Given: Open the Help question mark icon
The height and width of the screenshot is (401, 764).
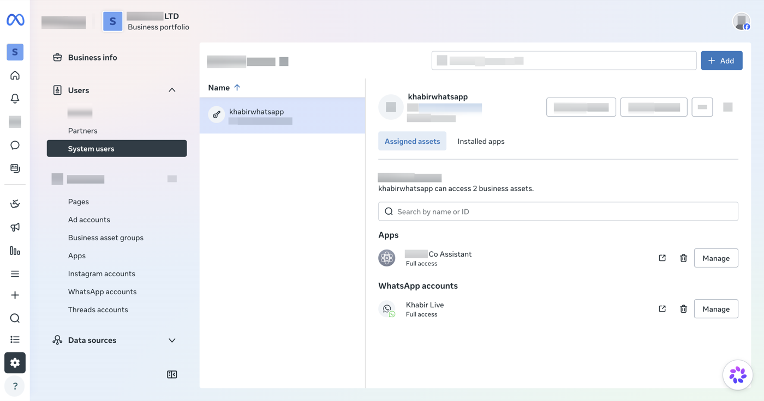Looking at the screenshot, I should (15, 386).
